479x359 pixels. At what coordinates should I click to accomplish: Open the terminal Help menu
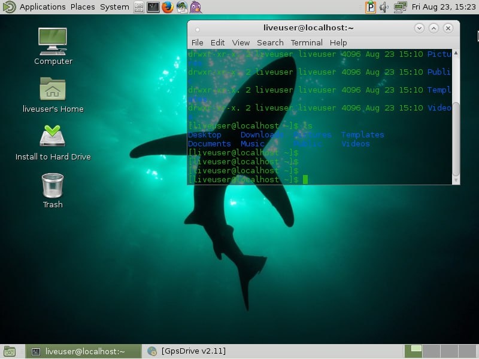tap(338, 42)
